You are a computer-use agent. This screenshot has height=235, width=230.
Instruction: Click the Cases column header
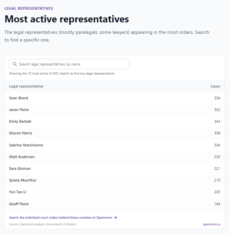tap(215, 86)
